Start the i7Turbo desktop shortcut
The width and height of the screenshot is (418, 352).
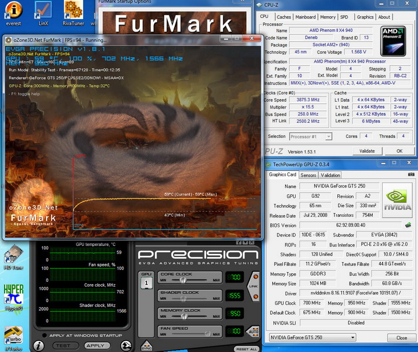pos(13,339)
